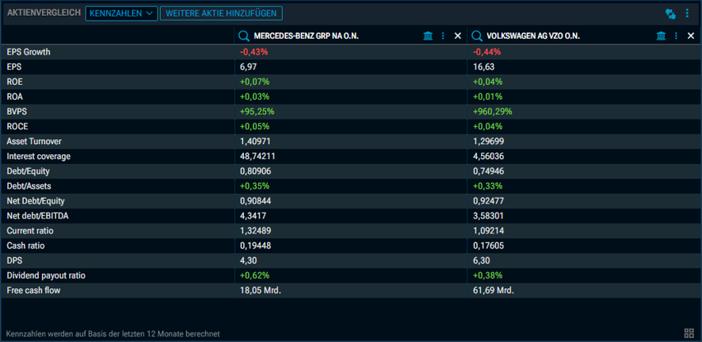
Task: Select the Free cash flow row label
Action: coord(33,291)
